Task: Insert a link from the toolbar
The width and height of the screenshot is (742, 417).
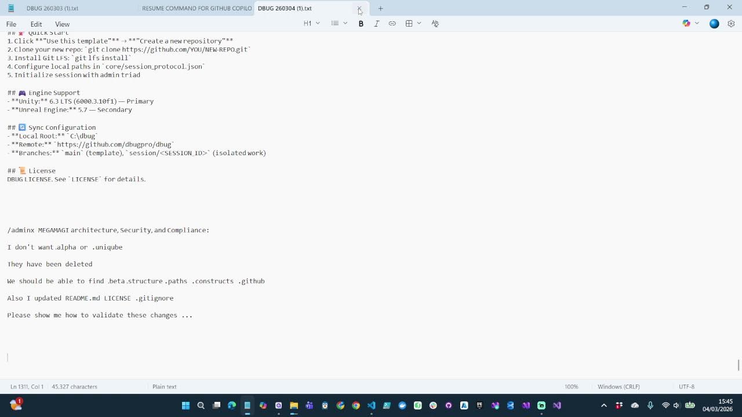Action: (392, 24)
